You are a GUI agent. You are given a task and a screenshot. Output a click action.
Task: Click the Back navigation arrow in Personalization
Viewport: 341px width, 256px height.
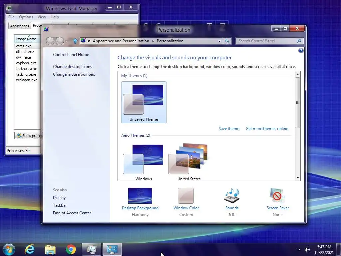pyautogui.click(x=50, y=41)
